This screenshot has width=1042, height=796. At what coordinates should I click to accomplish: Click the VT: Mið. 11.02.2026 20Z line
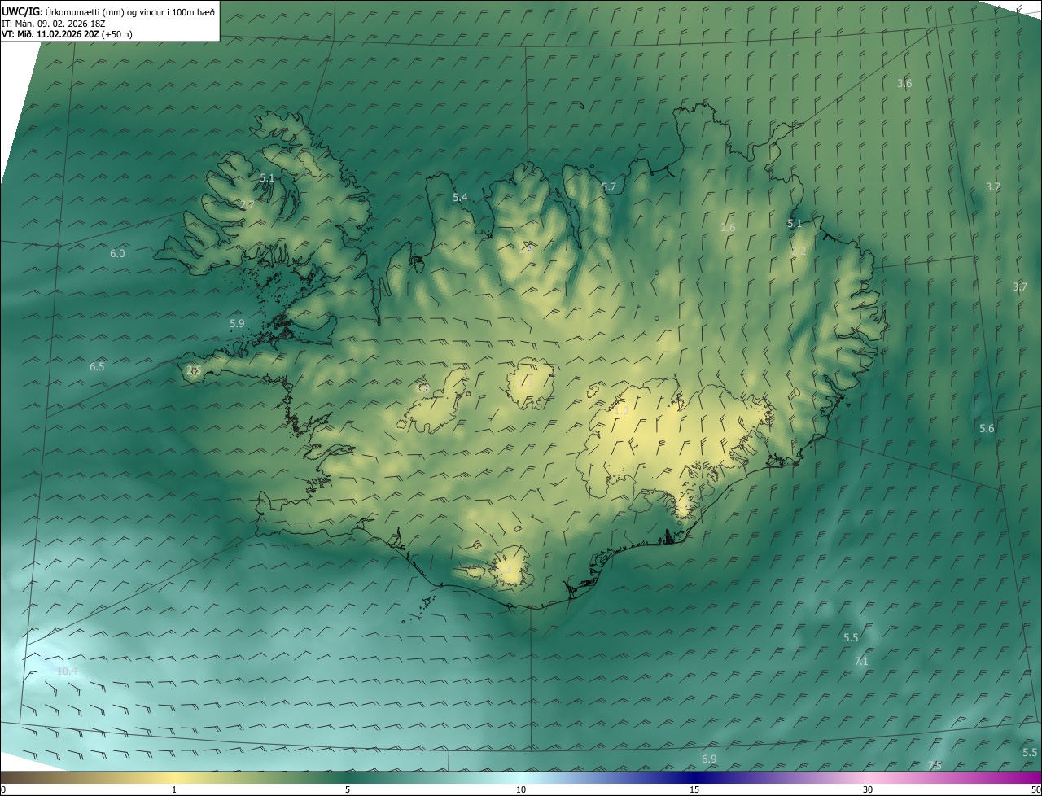pyautogui.click(x=67, y=34)
